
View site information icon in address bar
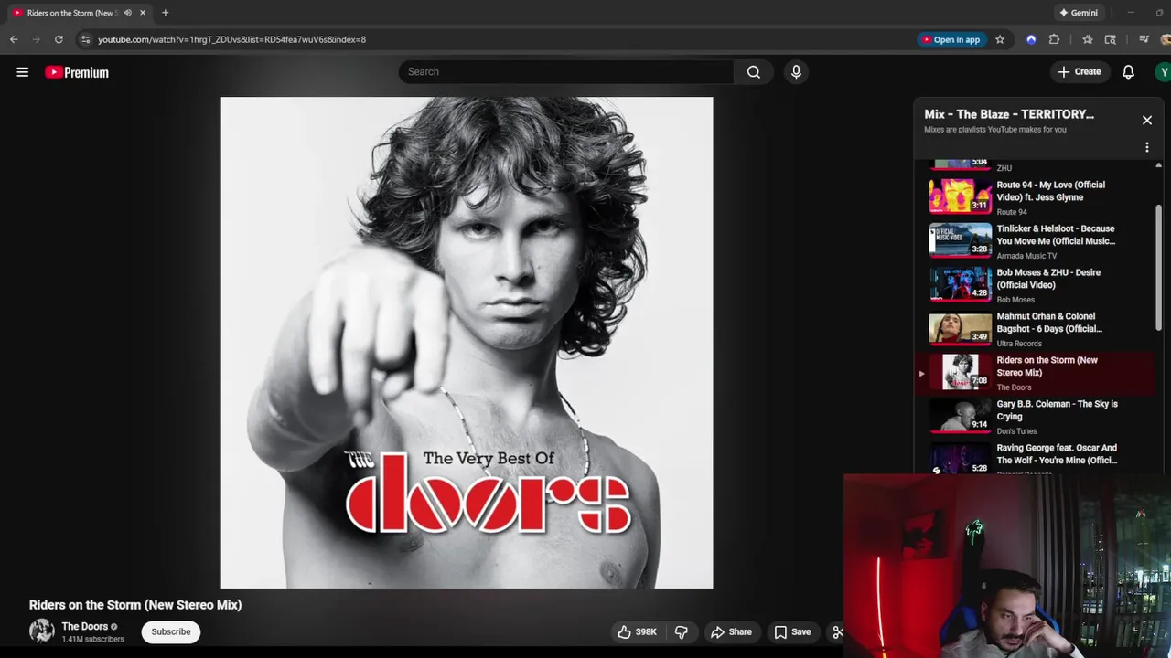tap(85, 39)
